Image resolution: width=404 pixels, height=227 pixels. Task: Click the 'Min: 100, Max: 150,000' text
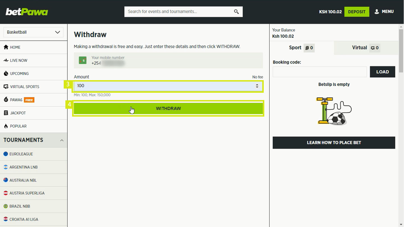tap(92, 95)
